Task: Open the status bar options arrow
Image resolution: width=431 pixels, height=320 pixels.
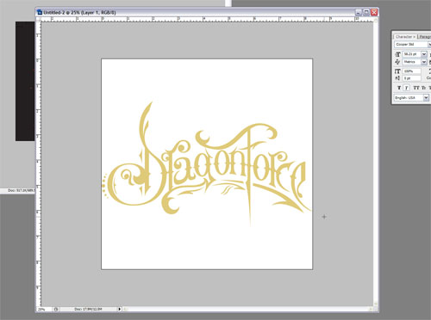Action: click(119, 309)
